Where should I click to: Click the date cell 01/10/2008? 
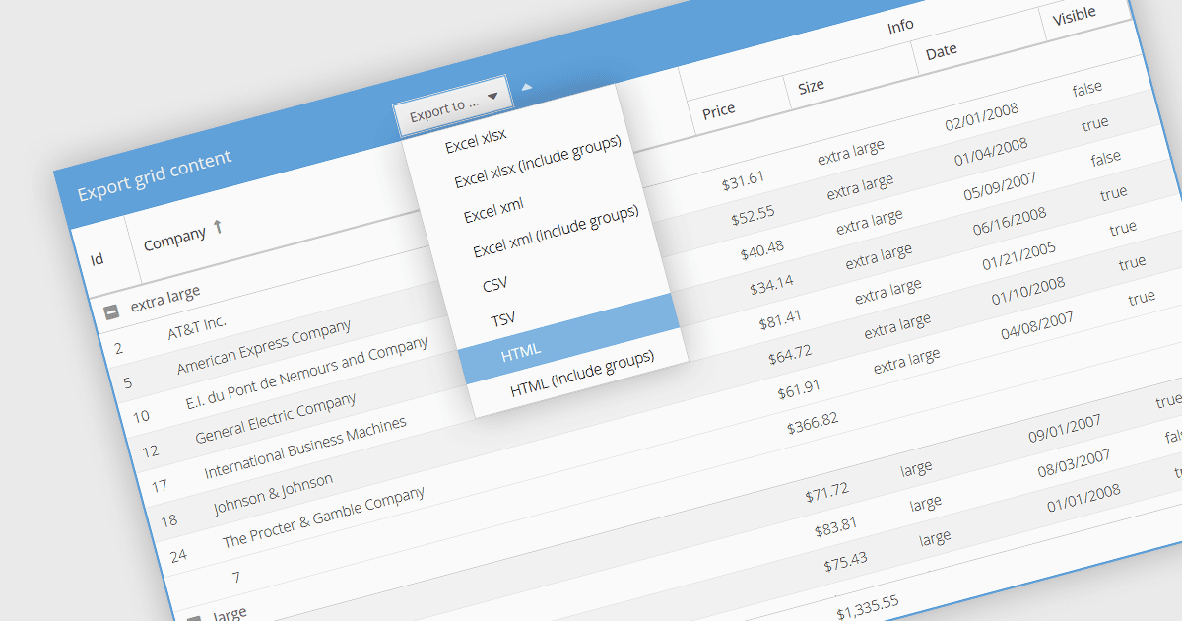pyautogui.click(x=1028, y=292)
